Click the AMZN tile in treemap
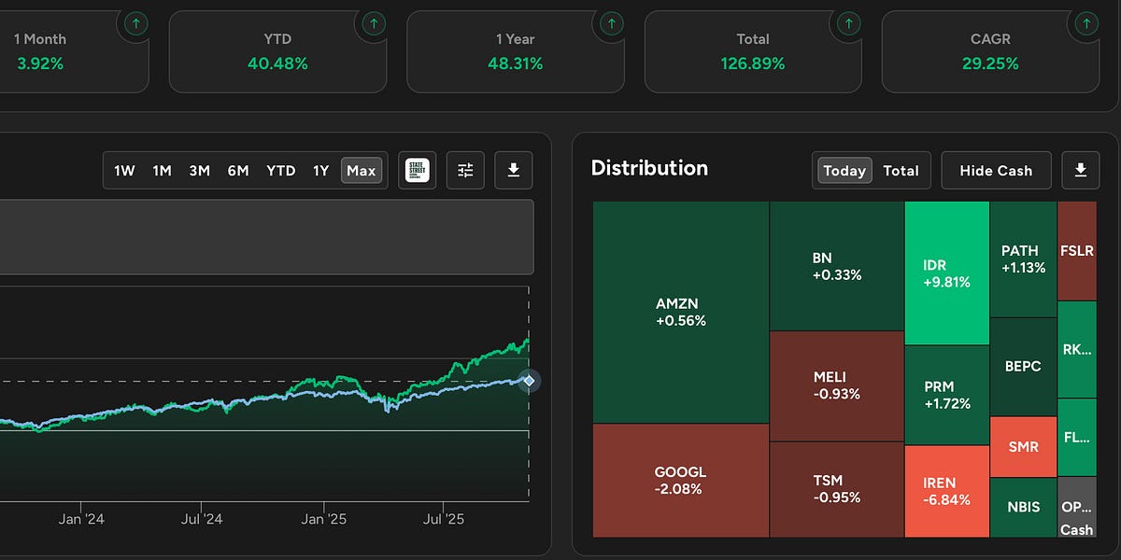Viewport: 1121px width, 560px height. 680,312
